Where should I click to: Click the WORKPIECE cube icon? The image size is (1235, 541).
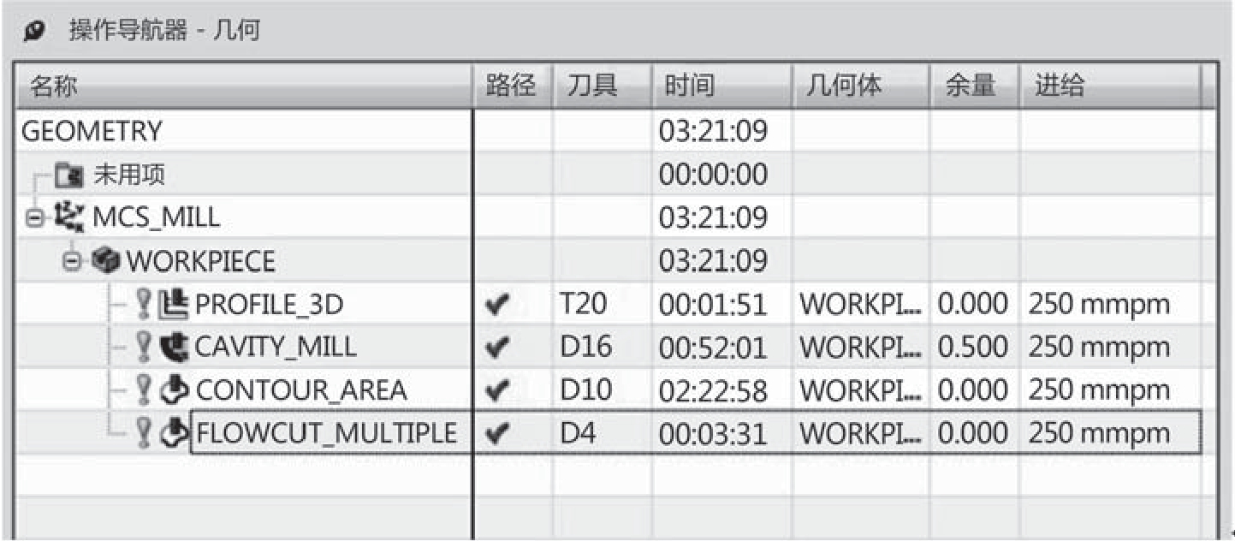pyautogui.click(x=111, y=260)
